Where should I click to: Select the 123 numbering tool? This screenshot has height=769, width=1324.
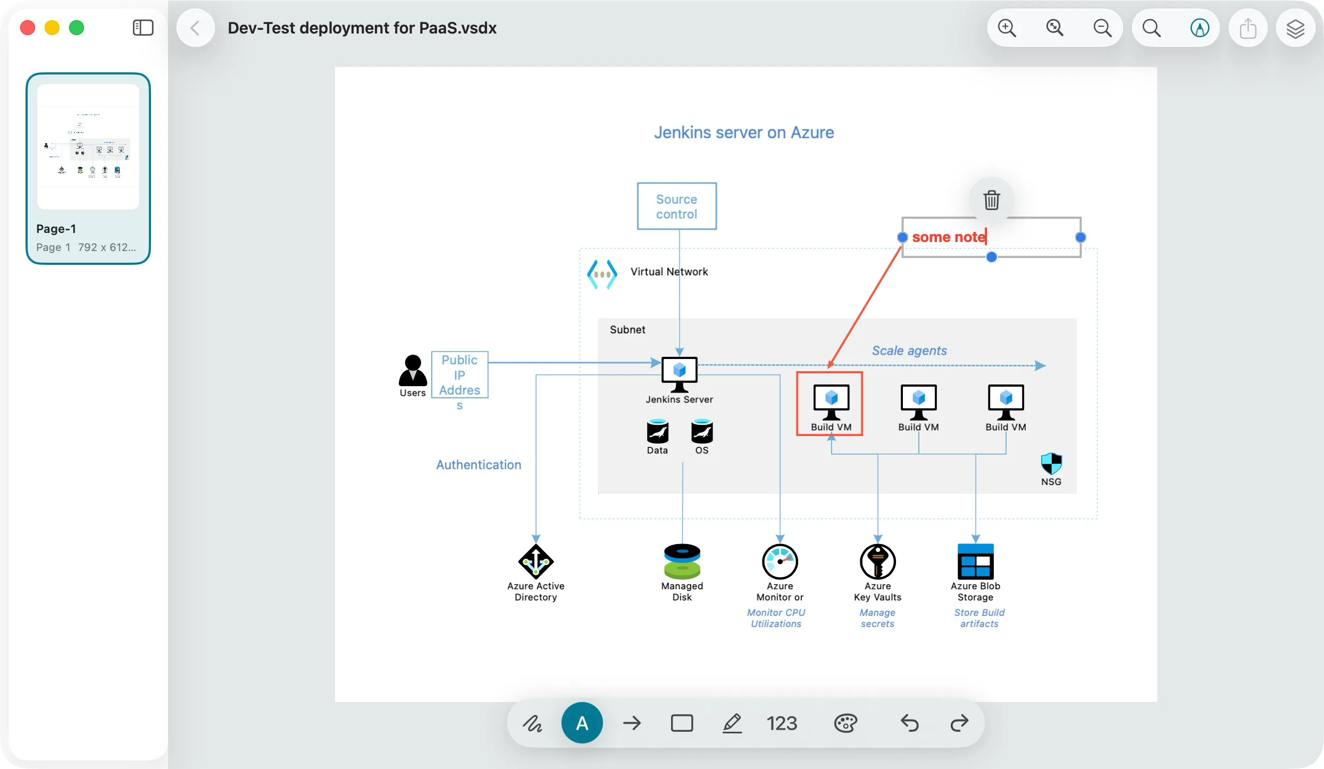[782, 723]
